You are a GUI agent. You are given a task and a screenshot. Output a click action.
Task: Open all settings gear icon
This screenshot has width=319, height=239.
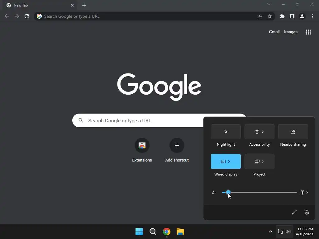307,212
